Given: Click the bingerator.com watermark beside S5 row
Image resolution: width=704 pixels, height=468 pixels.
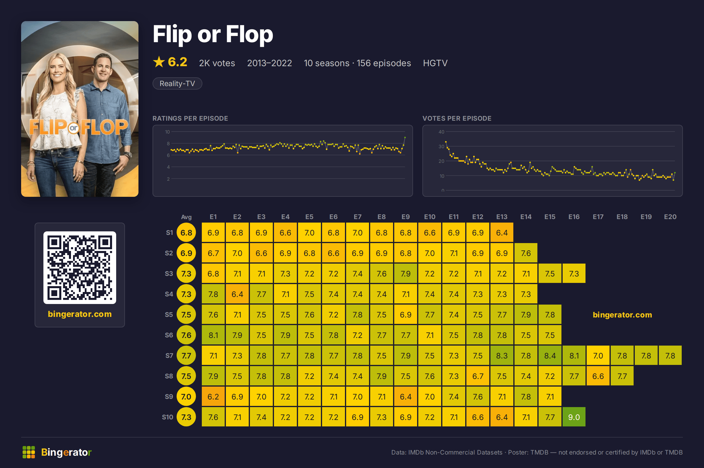Looking at the screenshot, I should 622,315.
